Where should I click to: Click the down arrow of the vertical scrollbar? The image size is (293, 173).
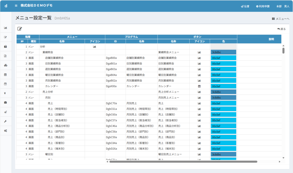click(283, 158)
